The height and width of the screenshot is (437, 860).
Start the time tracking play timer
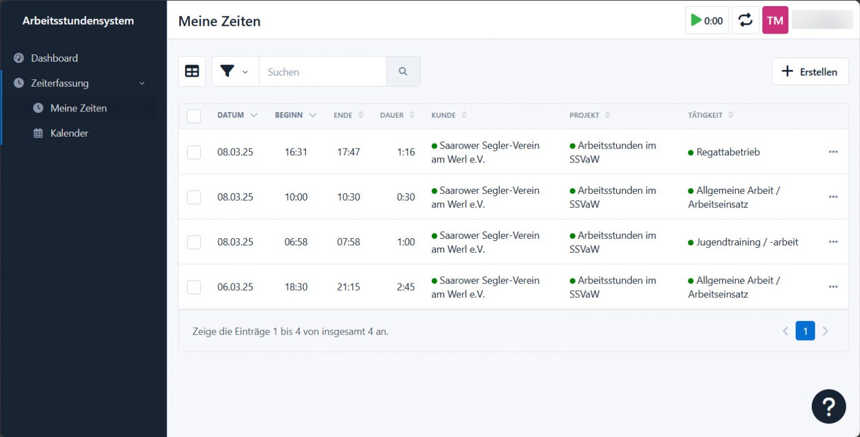coord(707,21)
